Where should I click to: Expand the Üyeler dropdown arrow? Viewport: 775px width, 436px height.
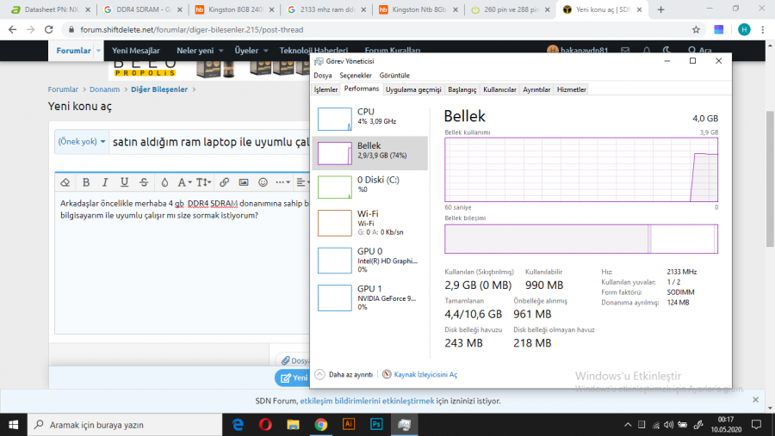click(x=265, y=51)
